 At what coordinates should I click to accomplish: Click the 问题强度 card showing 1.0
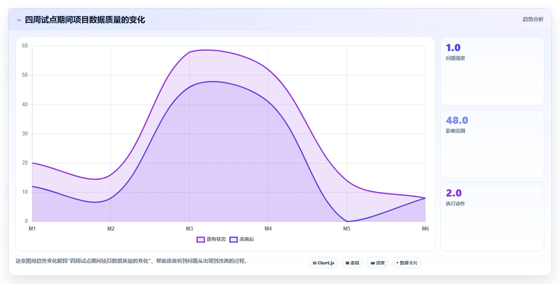pos(492,71)
